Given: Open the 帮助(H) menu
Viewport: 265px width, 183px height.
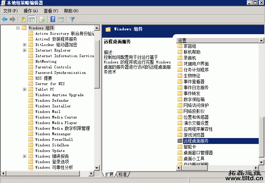Looking at the screenshot, I should 71,11.
